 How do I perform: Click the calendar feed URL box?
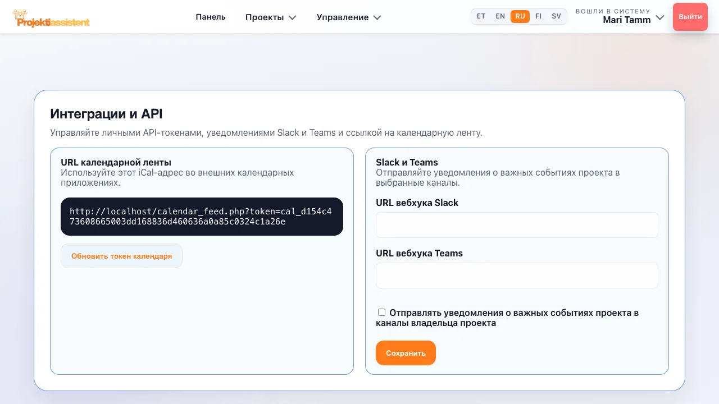point(202,217)
